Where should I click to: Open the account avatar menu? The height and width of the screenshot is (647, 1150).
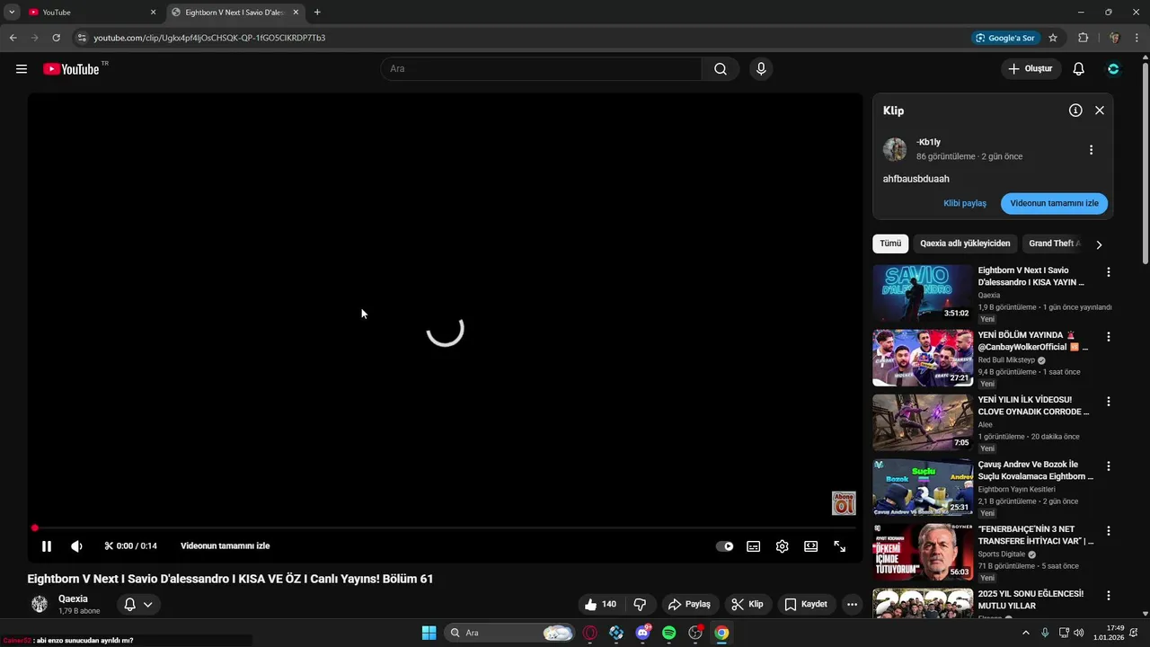coord(1114,69)
